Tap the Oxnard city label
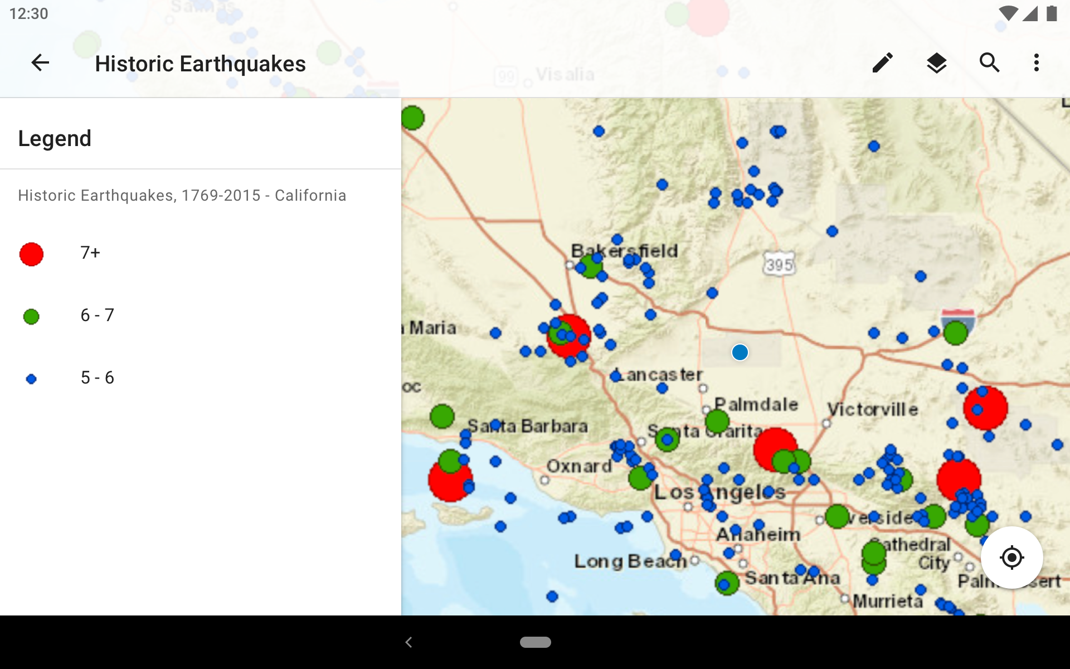Screen dimensions: 1070x669 tap(580, 466)
